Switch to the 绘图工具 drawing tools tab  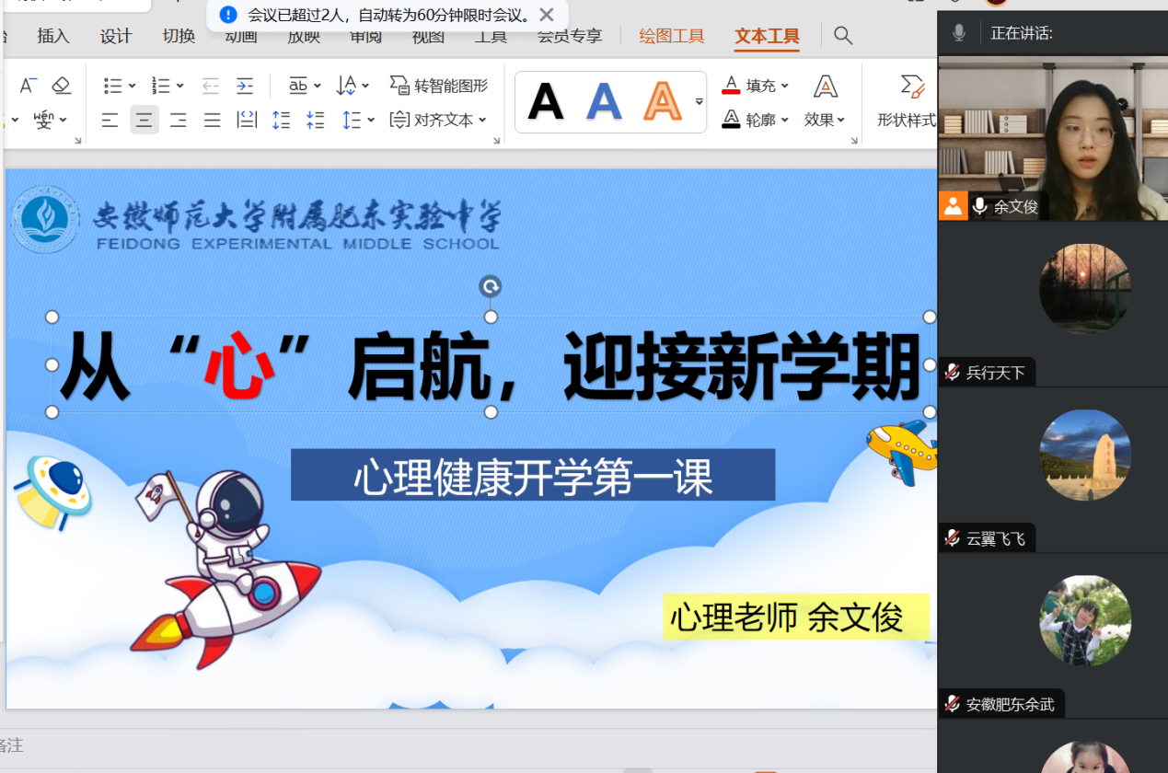click(x=672, y=37)
